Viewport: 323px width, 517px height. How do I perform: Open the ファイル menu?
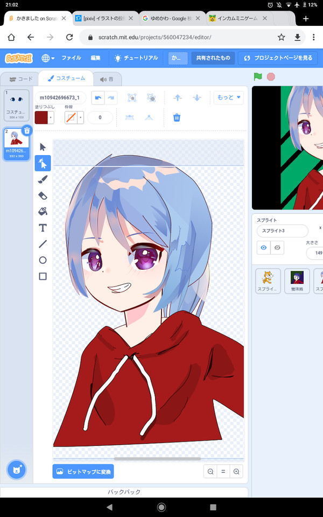[x=71, y=58]
